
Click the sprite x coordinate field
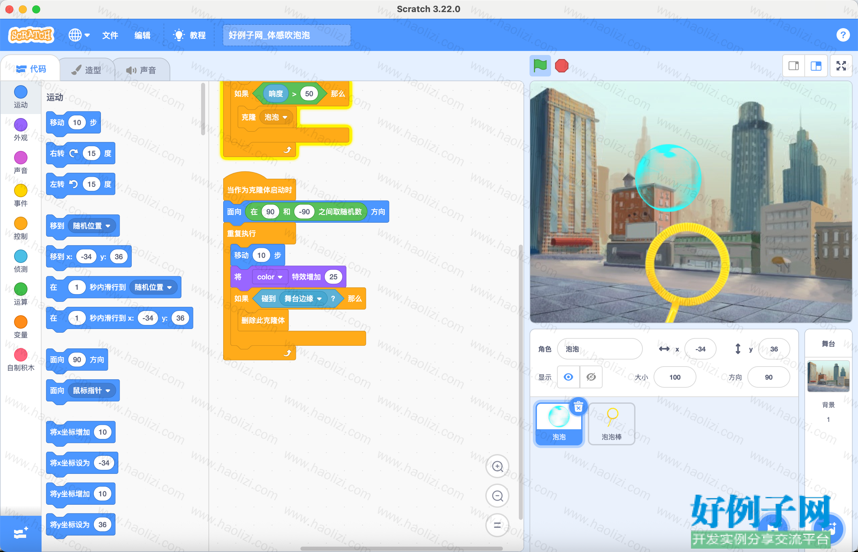[700, 349]
